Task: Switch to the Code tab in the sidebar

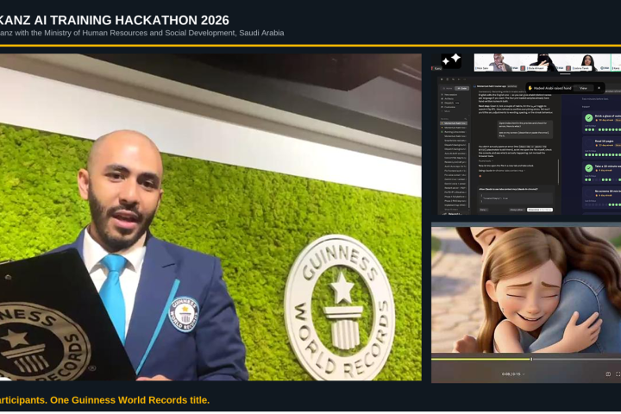Action: coord(461,88)
